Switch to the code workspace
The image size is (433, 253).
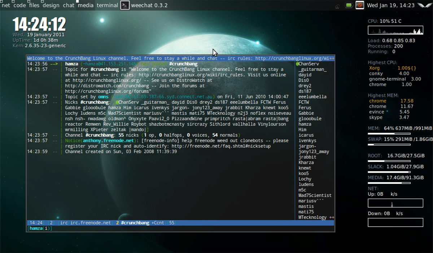coord(19,5)
